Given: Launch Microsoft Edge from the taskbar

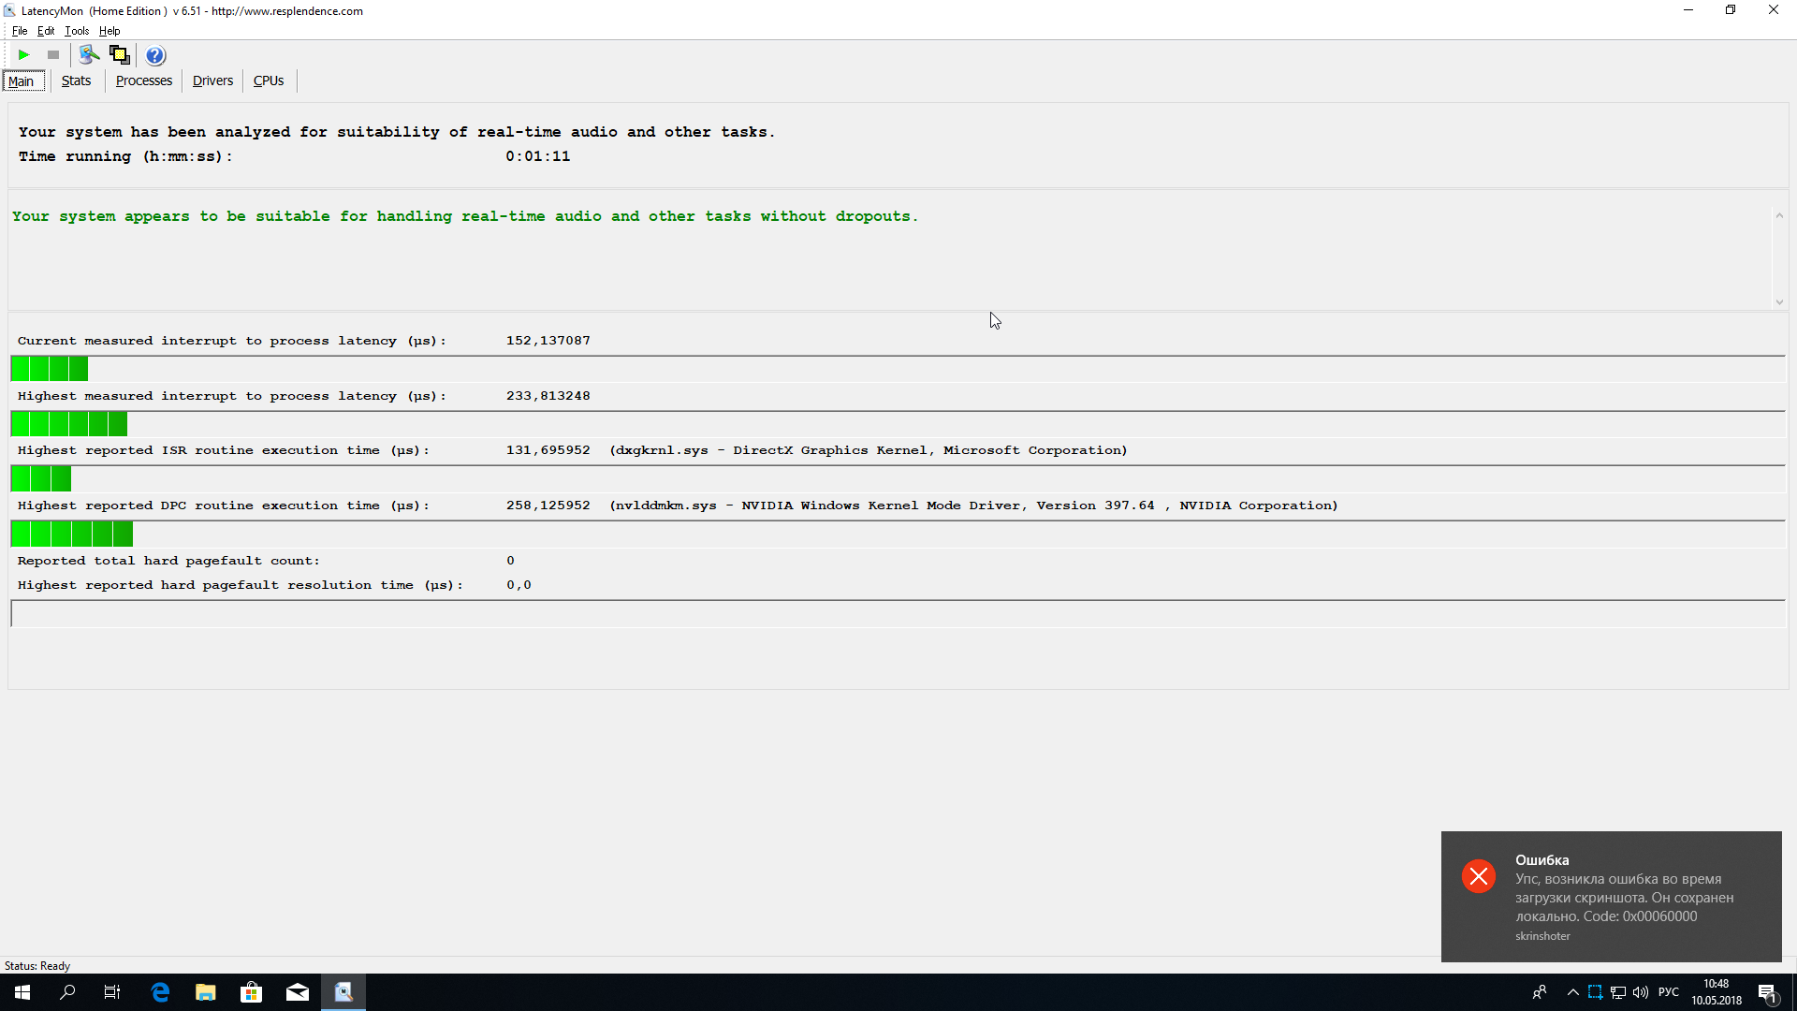Looking at the screenshot, I should tap(160, 992).
